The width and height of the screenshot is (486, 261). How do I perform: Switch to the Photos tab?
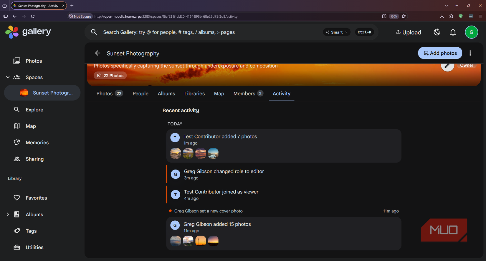click(x=110, y=94)
